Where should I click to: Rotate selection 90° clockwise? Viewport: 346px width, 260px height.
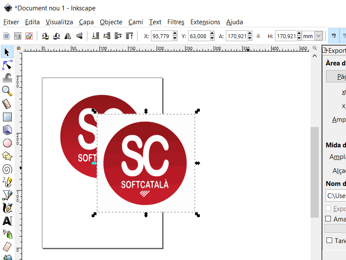point(57,36)
